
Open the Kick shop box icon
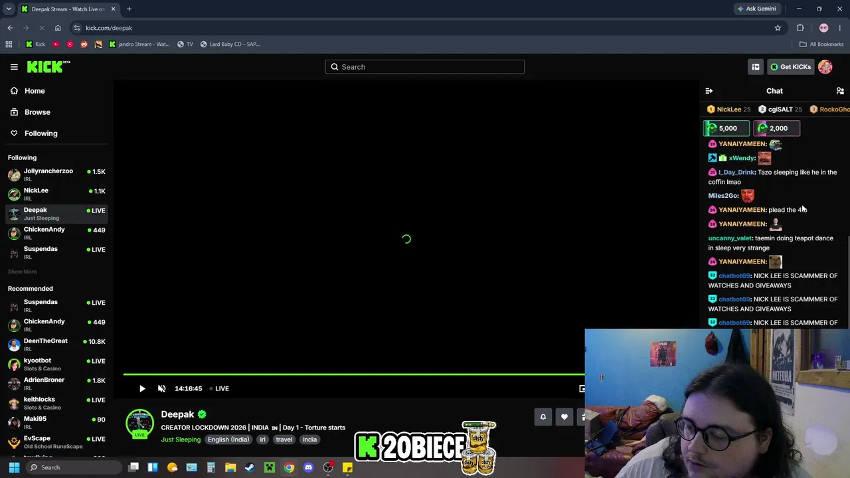[x=756, y=66]
